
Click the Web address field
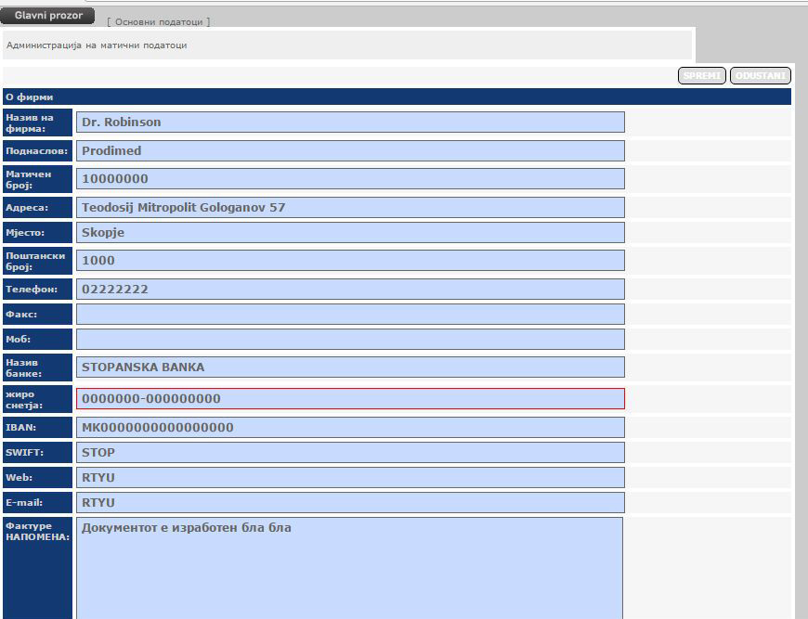350,478
